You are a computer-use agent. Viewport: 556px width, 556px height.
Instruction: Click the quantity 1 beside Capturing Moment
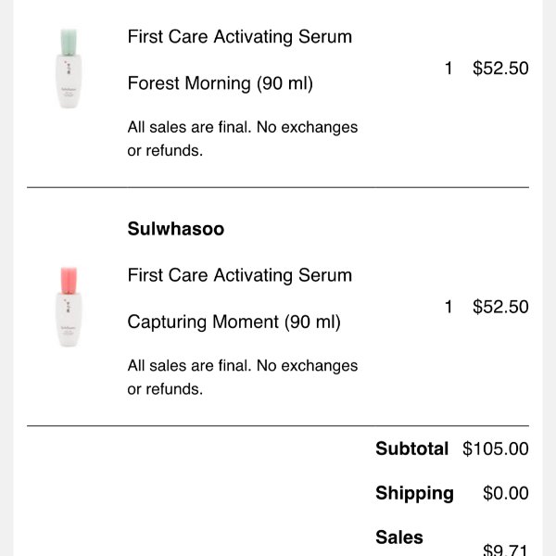point(449,307)
